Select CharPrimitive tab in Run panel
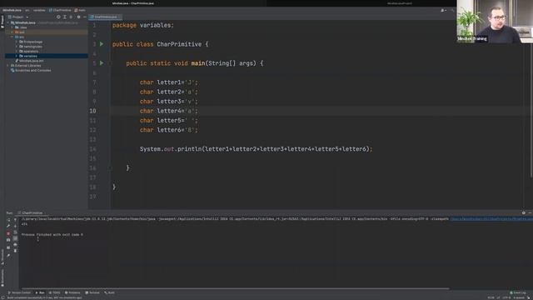Screen dimensions: 533x300 [32, 213]
